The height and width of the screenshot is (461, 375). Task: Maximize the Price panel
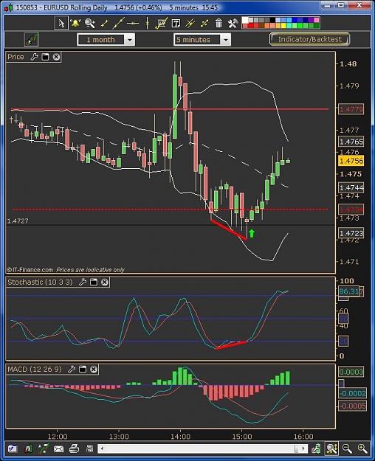click(x=45, y=57)
